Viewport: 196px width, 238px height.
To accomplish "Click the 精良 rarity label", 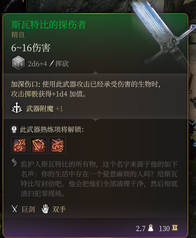I will click(x=18, y=35).
